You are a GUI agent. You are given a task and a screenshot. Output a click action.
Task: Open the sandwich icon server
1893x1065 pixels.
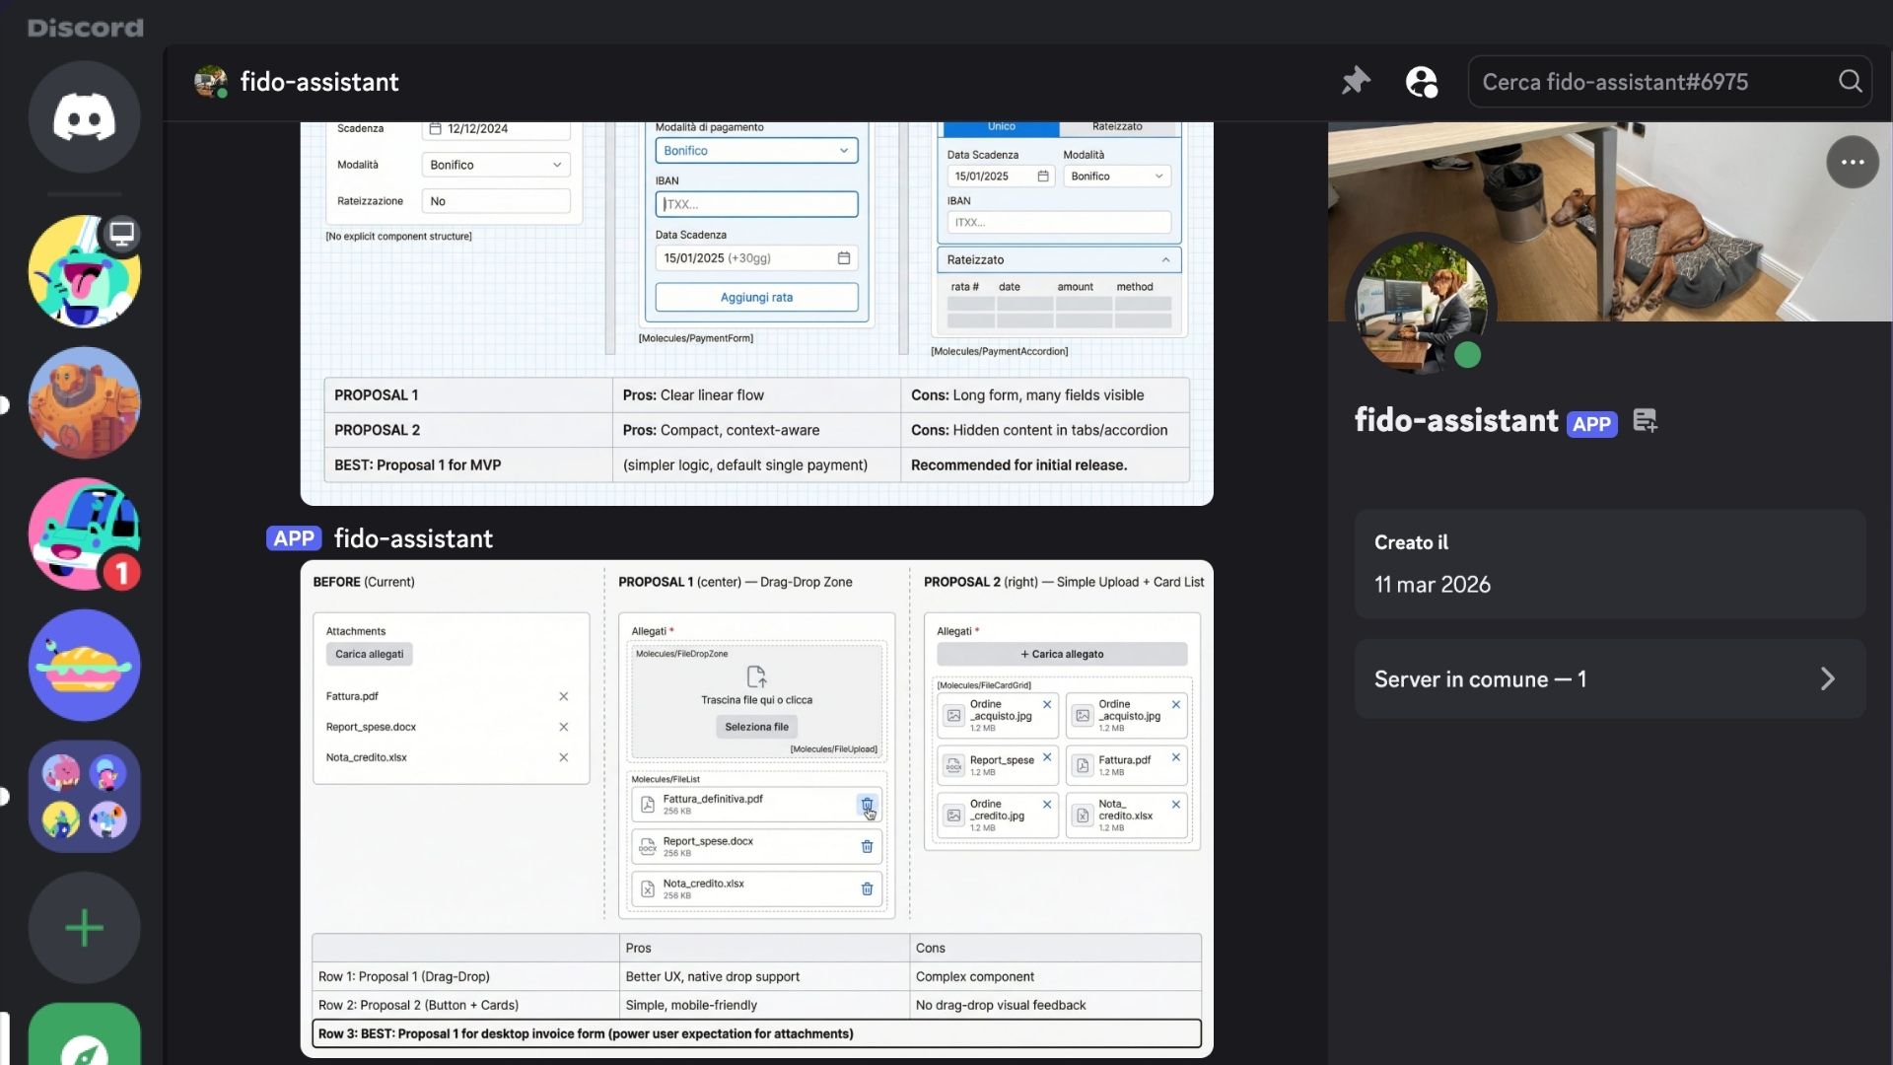[84, 666]
